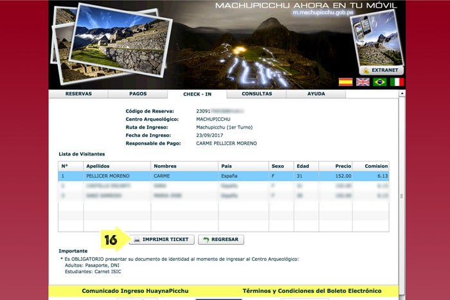Switch language with the British flag icon
The image size is (450, 300).
coord(363,82)
